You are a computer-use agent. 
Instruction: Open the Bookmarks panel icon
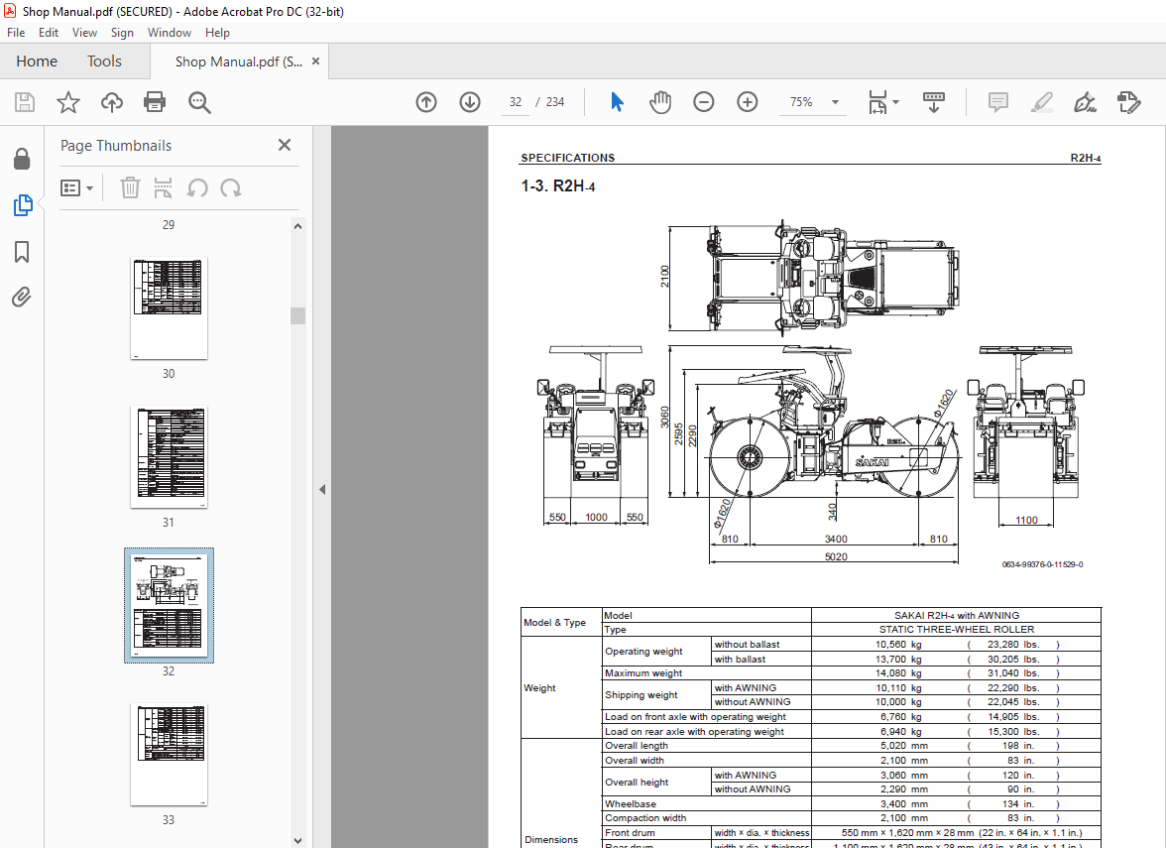point(22,252)
